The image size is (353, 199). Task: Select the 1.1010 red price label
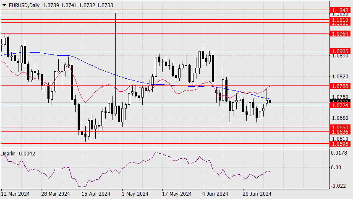[340, 20]
